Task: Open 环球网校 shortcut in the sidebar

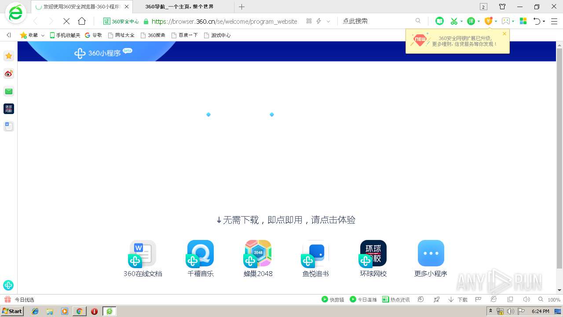Action: coord(8,109)
